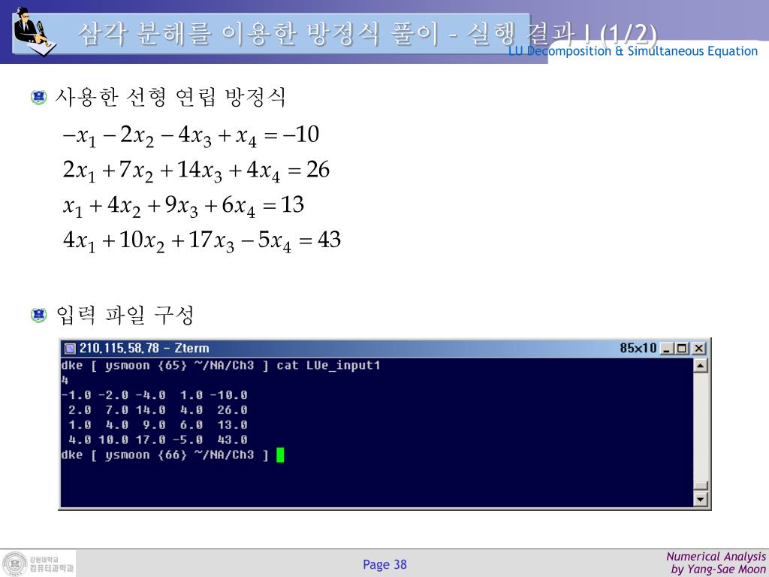Screen dimensions: 769x577
Task: Click the equation ending in '= 43'
Action: 201,241
